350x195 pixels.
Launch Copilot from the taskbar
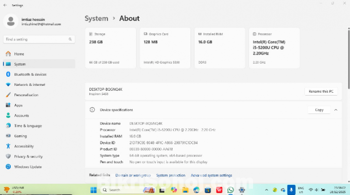point(174,190)
